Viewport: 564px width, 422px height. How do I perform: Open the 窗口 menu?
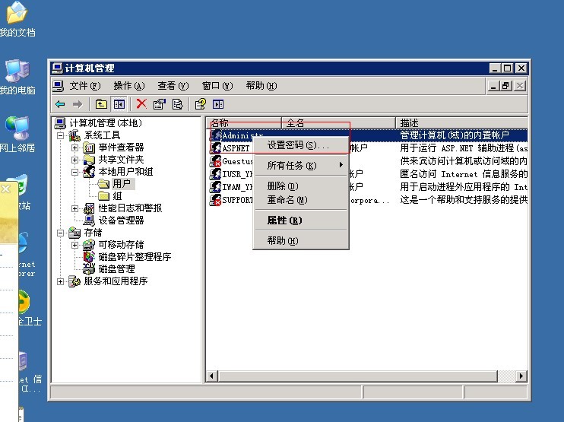click(217, 86)
